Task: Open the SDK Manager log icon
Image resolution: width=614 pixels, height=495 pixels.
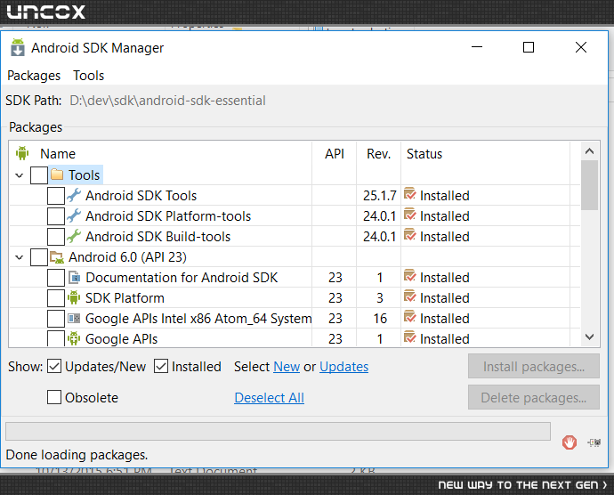Action: (x=594, y=442)
